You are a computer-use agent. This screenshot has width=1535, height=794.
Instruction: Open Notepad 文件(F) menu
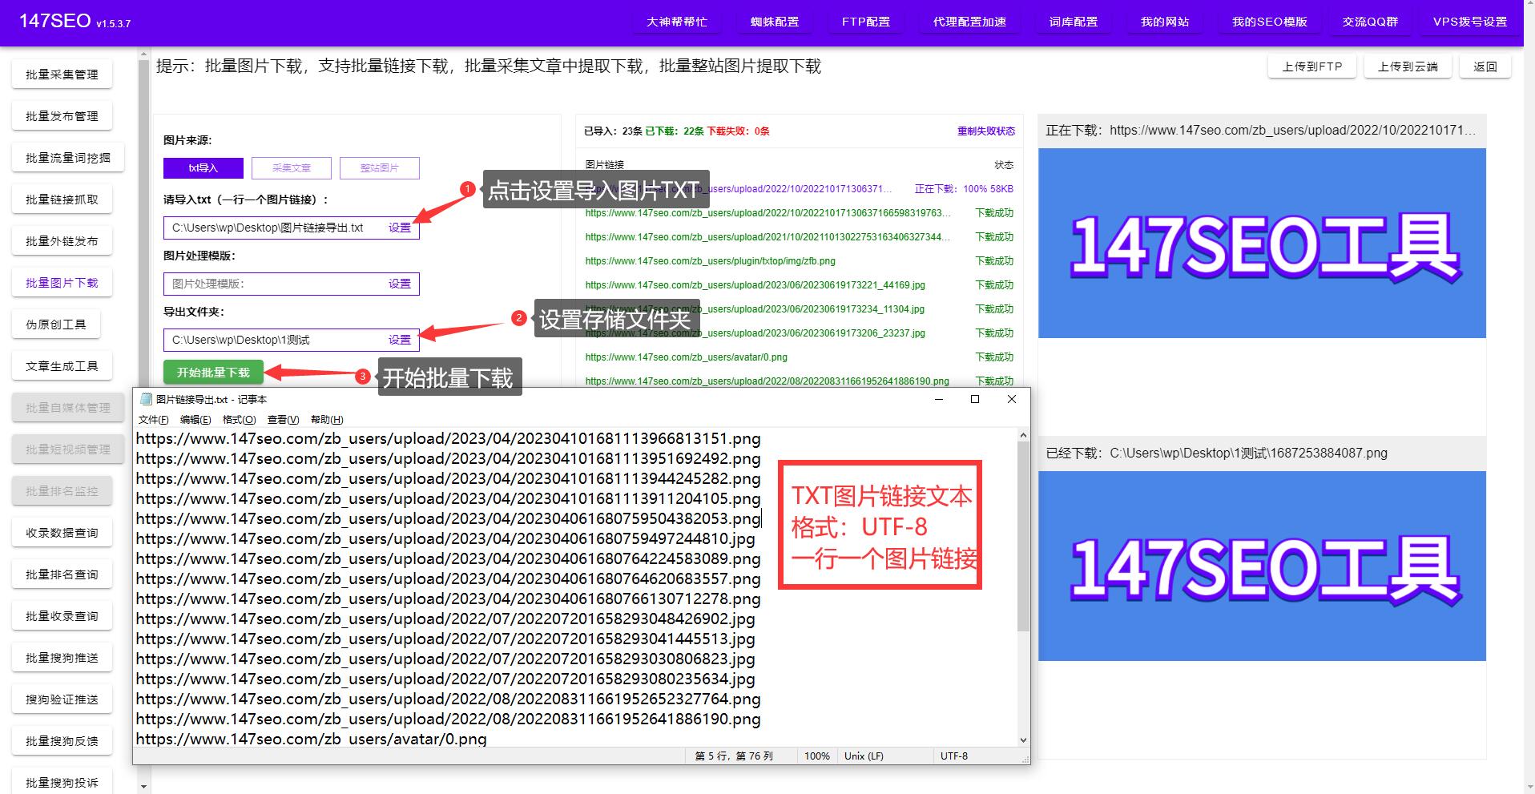(x=154, y=420)
